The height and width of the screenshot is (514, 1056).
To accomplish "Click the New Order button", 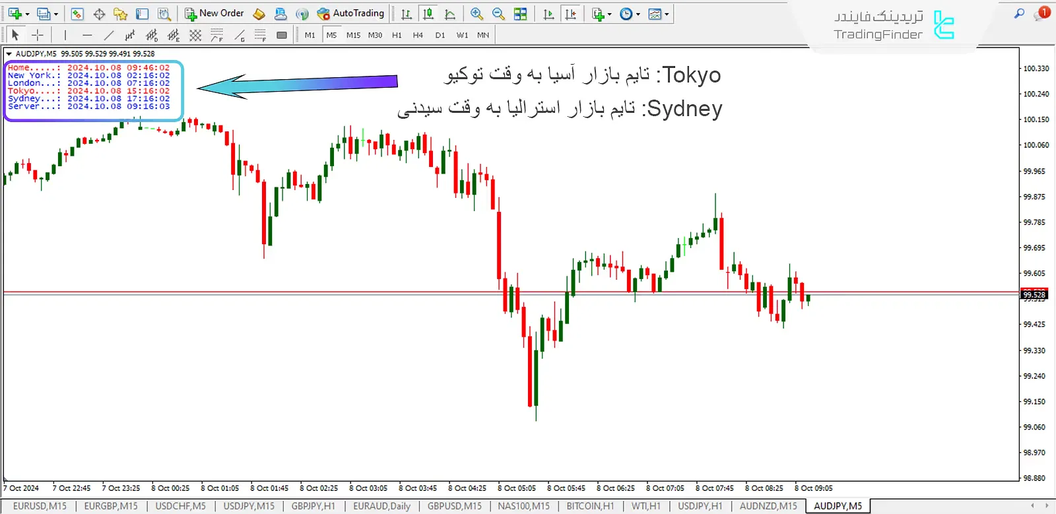I will coord(214,13).
